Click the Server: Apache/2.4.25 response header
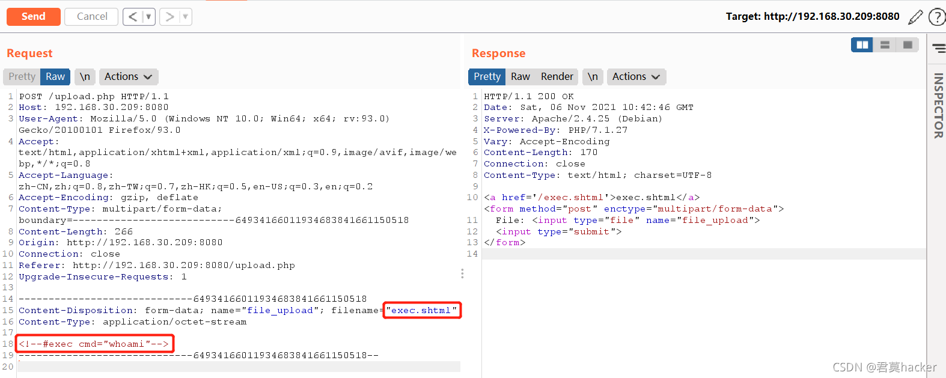Screen dimensions: 946x378 pyautogui.click(x=573, y=119)
